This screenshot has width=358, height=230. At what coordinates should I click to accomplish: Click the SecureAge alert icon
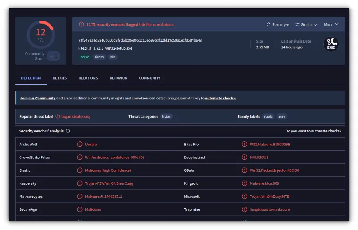point(80,209)
